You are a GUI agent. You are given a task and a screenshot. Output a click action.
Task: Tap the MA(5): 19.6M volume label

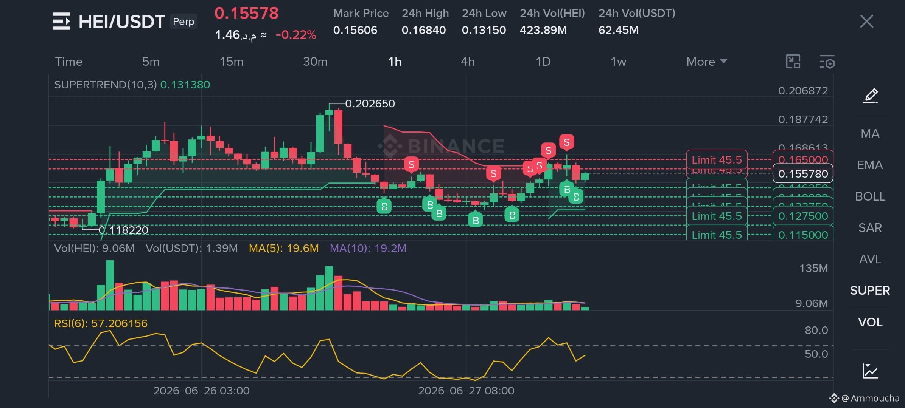[x=284, y=248]
